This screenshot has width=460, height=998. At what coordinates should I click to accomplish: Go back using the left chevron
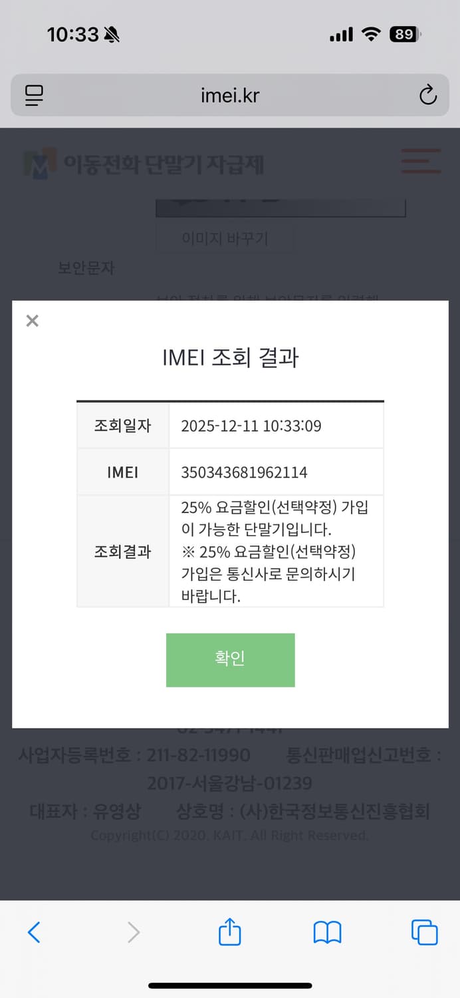[x=35, y=932]
